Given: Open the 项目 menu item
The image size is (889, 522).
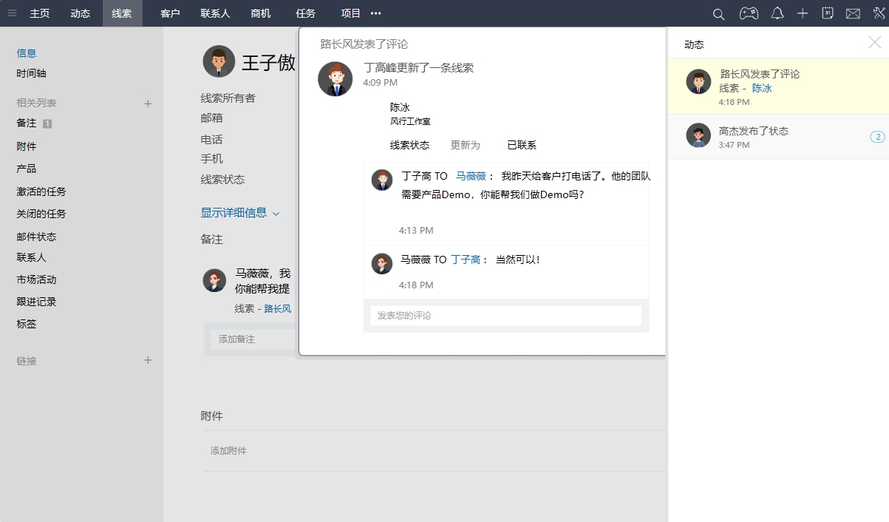Looking at the screenshot, I should point(351,13).
